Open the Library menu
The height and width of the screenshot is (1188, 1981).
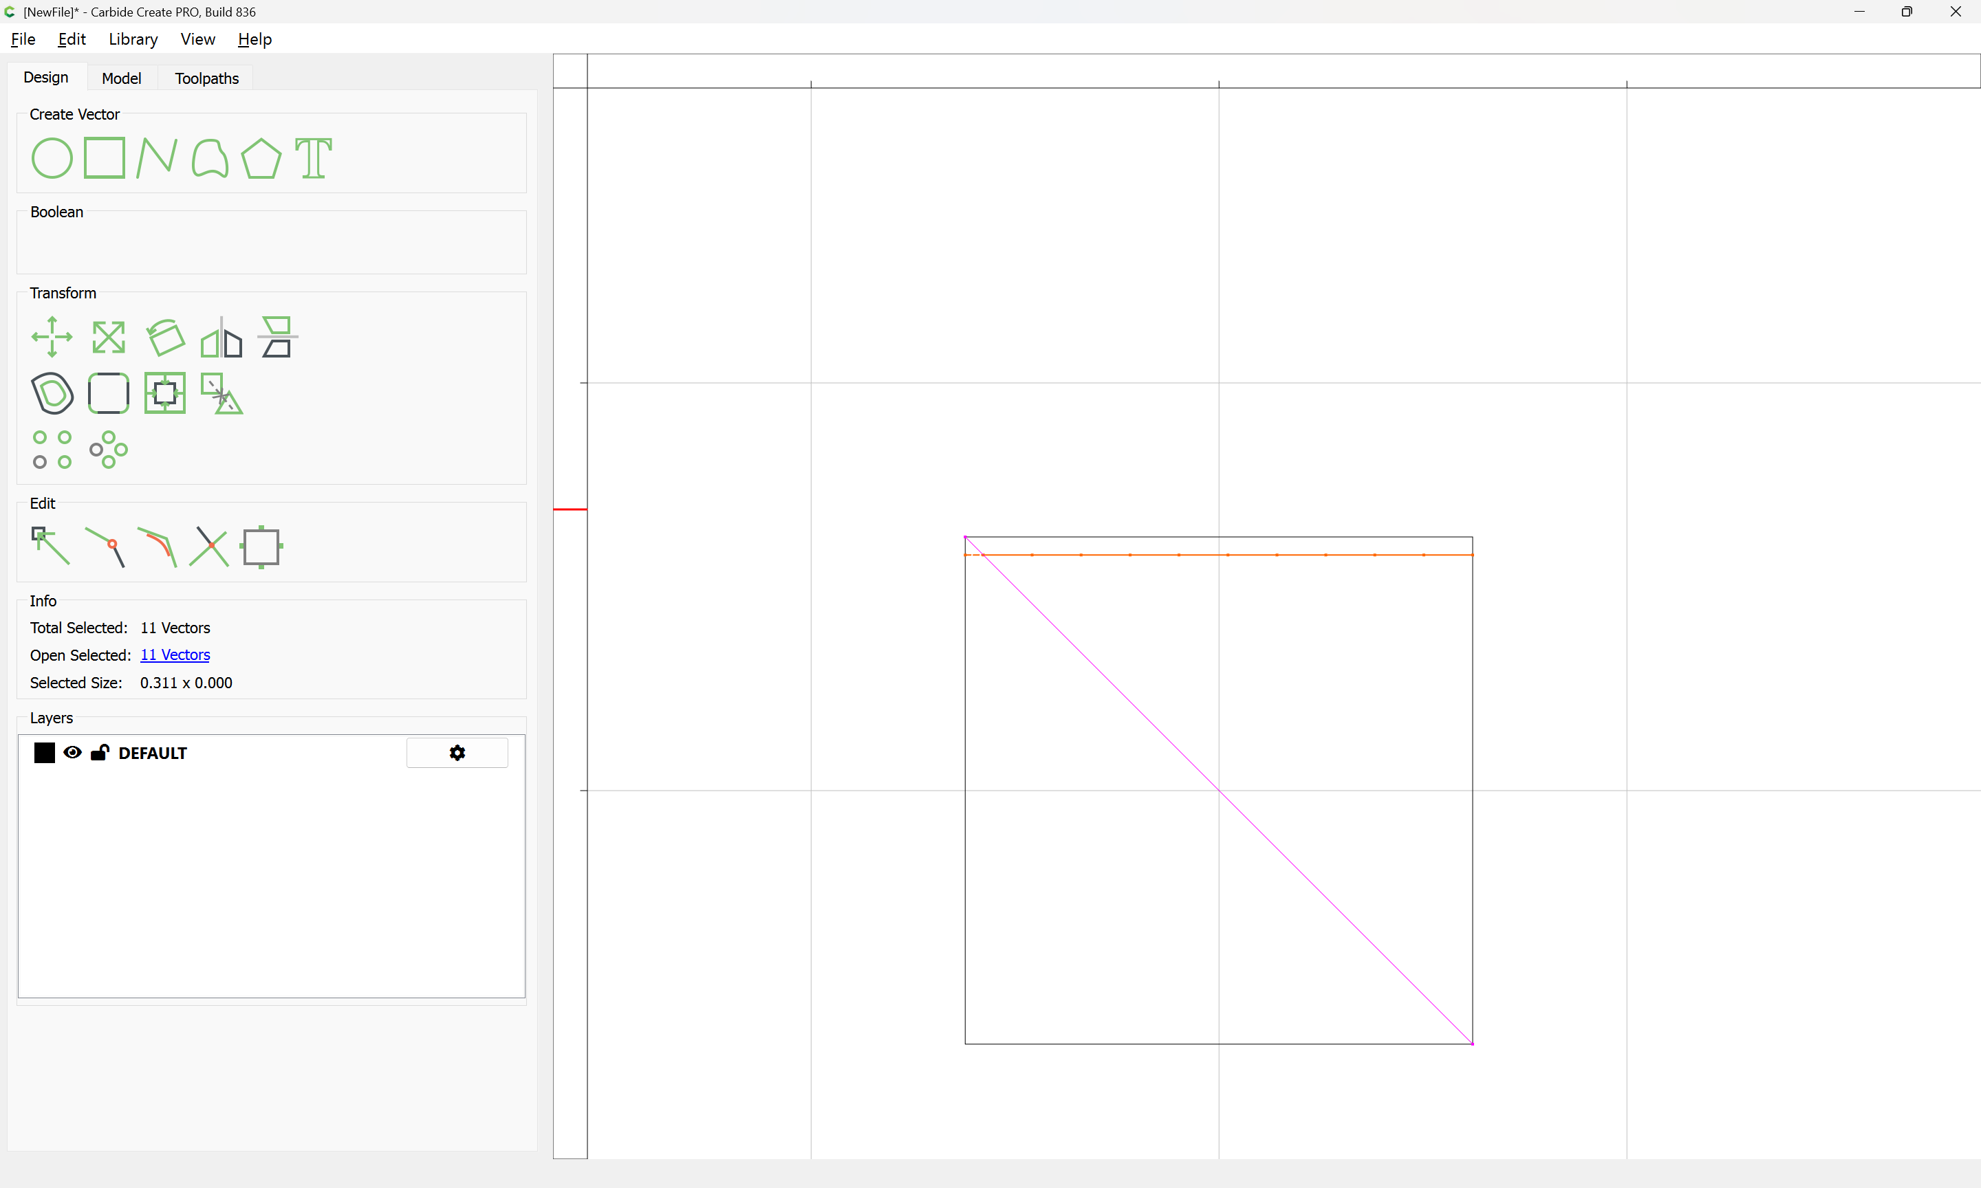[133, 39]
